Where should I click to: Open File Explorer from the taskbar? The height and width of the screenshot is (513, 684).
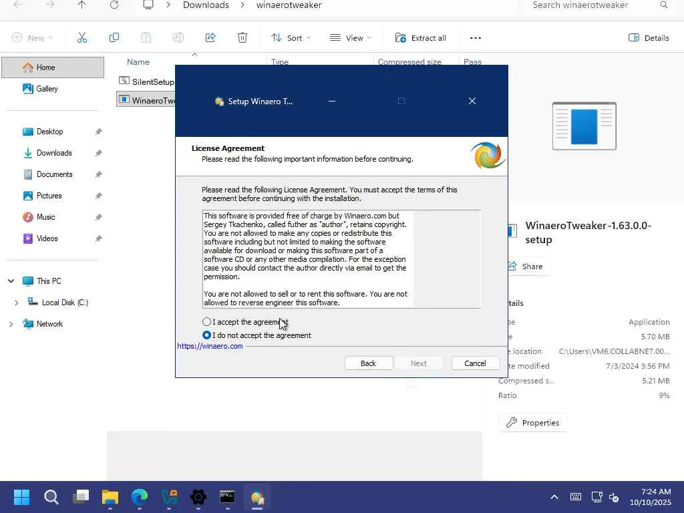click(x=110, y=497)
